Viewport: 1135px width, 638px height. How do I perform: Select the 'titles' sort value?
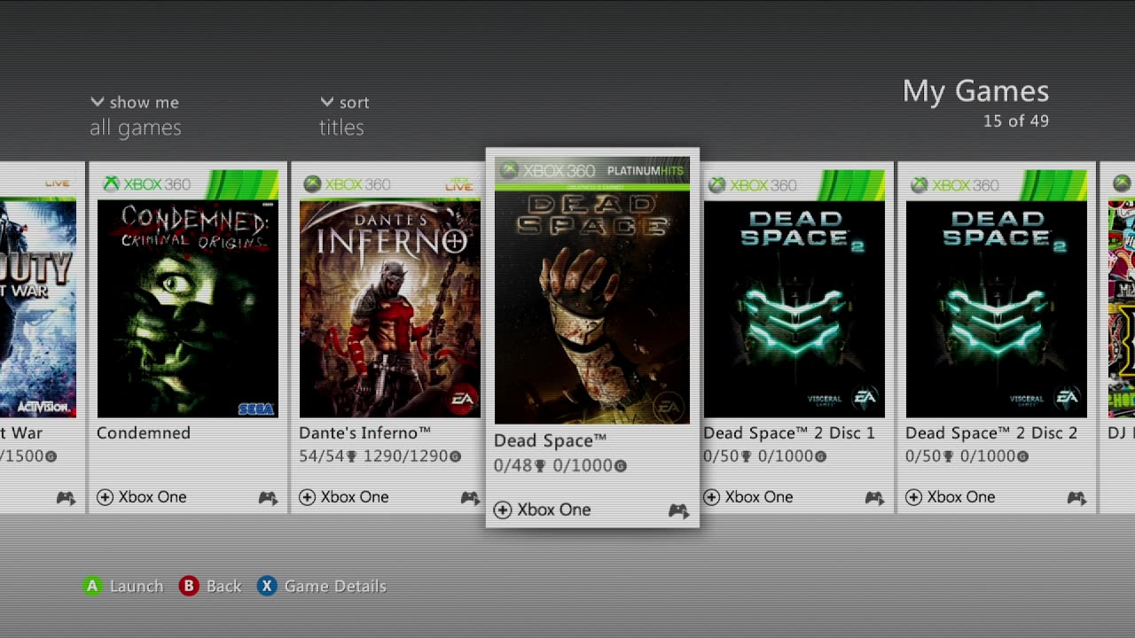tap(341, 128)
